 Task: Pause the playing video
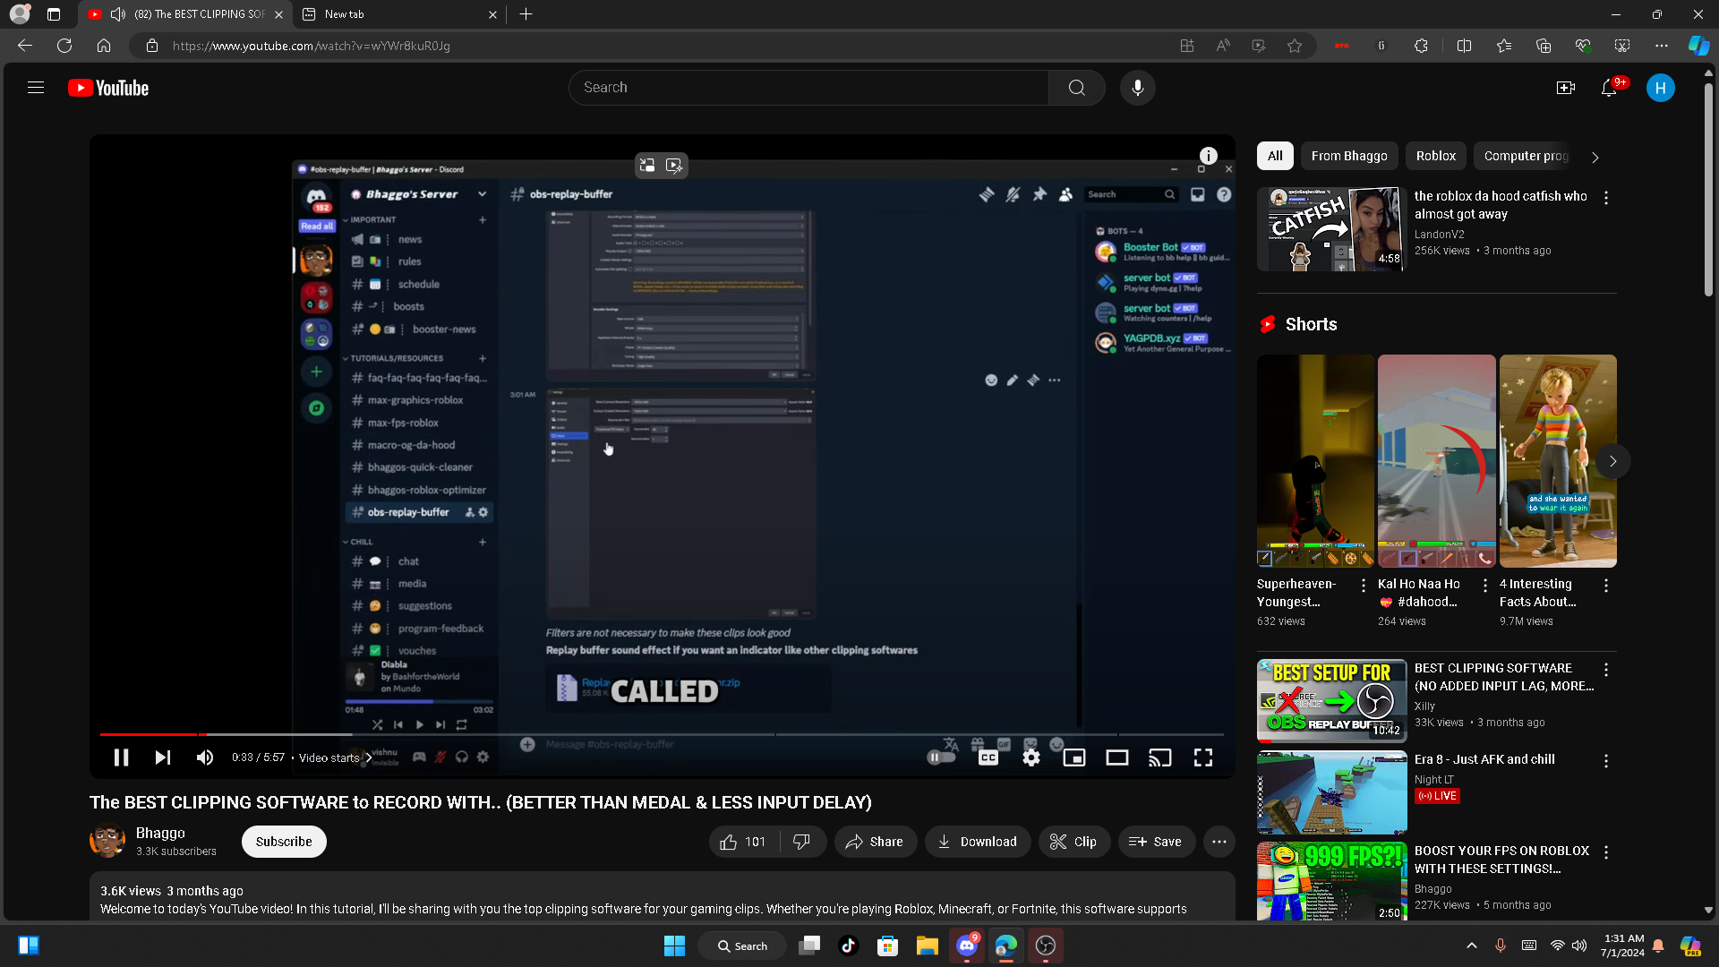(x=121, y=757)
